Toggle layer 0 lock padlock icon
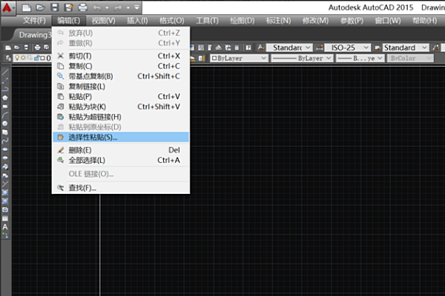The image size is (445, 296). pos(36,58)
